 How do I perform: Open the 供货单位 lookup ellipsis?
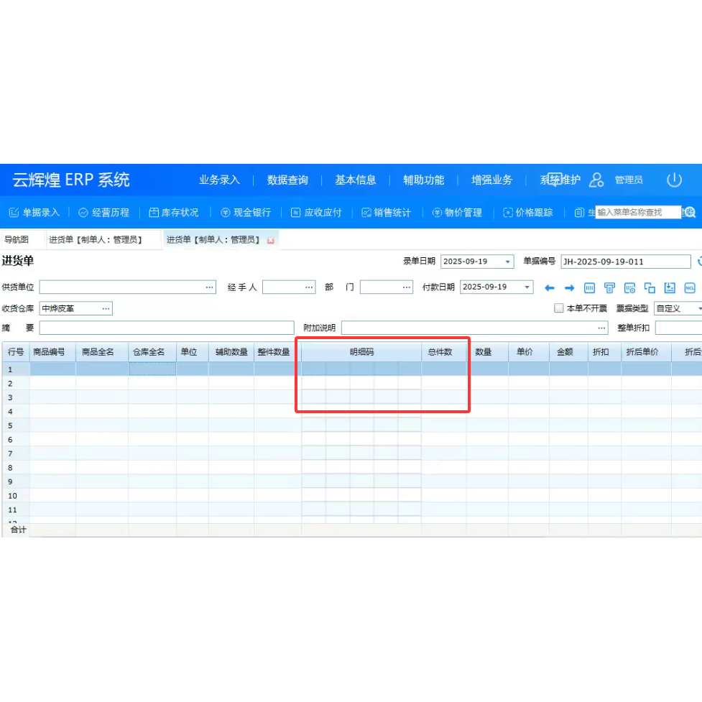pyautogui.click(x=210, y=287)
